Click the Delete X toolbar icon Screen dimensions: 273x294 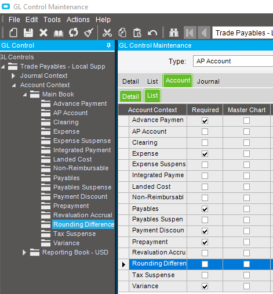tap(43, 33)
